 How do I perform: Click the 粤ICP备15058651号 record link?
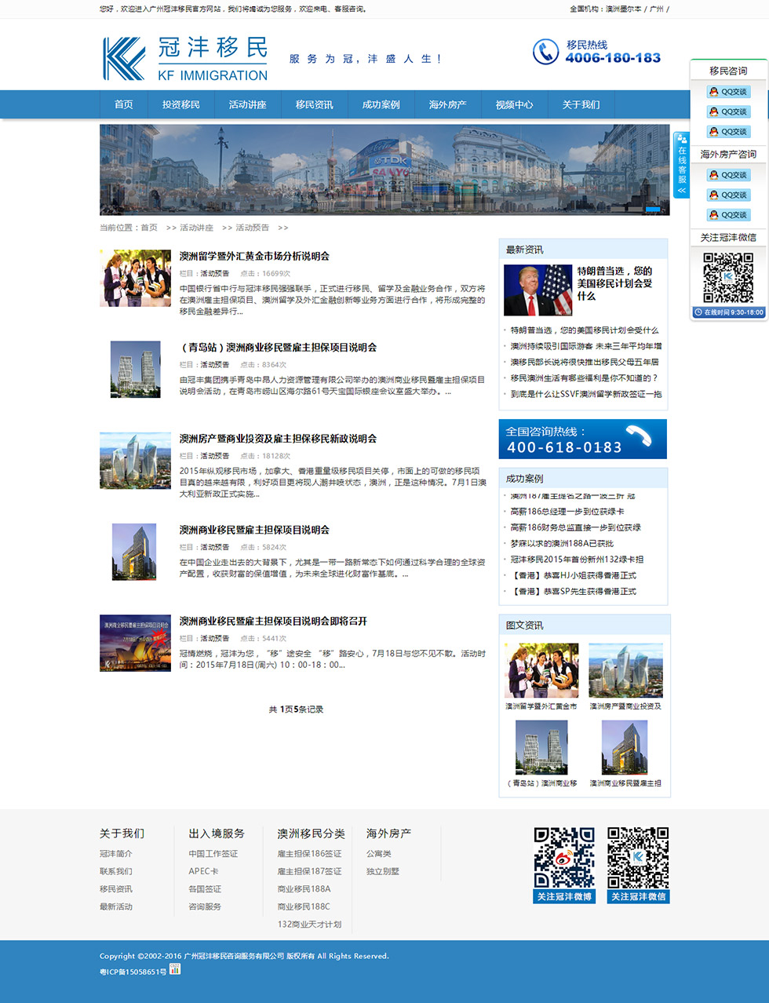click(133, 972)
